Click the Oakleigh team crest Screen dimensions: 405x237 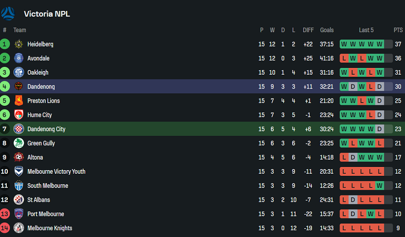pyautogui.click(x=19, y=73)
